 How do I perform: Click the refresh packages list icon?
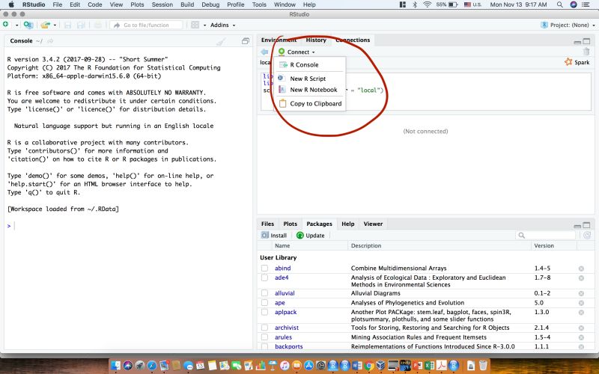tap(587, 236)
